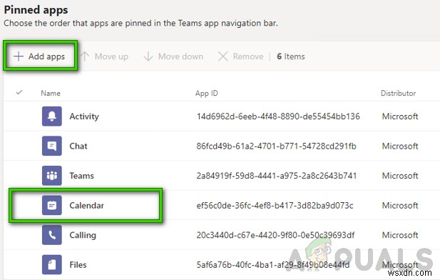Click App ID 2a84919f-59d8-4441-a975-2a8c2643b741
The height and width of the screenshot is (280, 440).
(x=277, y=176)
